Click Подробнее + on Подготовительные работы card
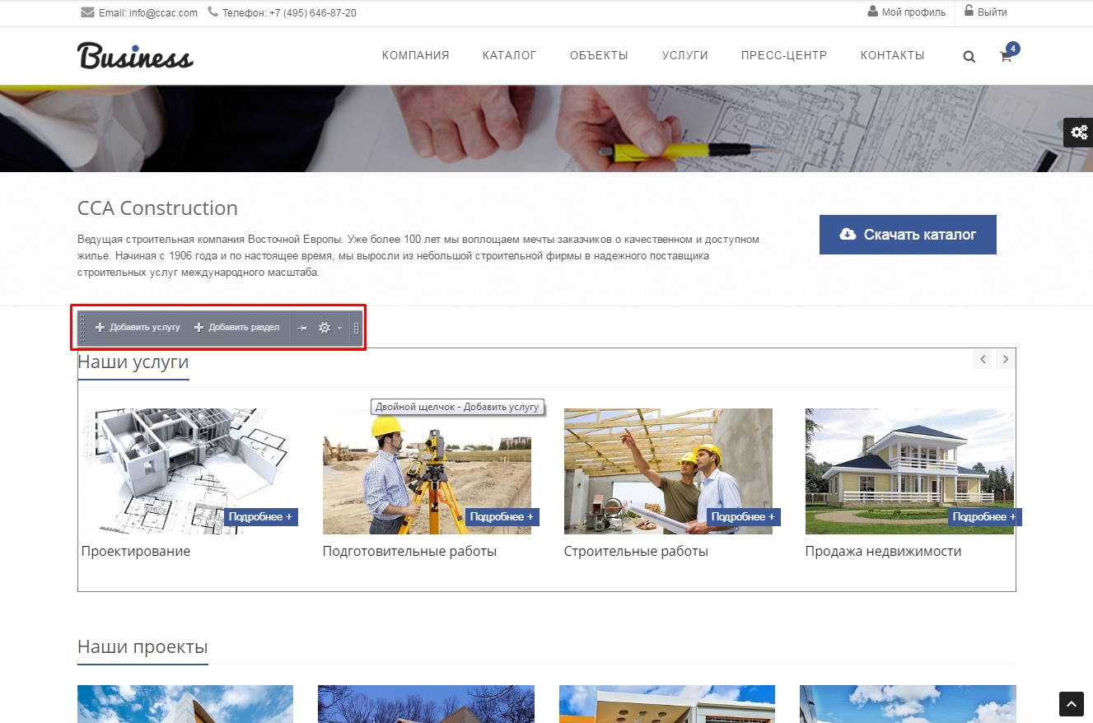The image size is (1093, 723). pos(502,517)
